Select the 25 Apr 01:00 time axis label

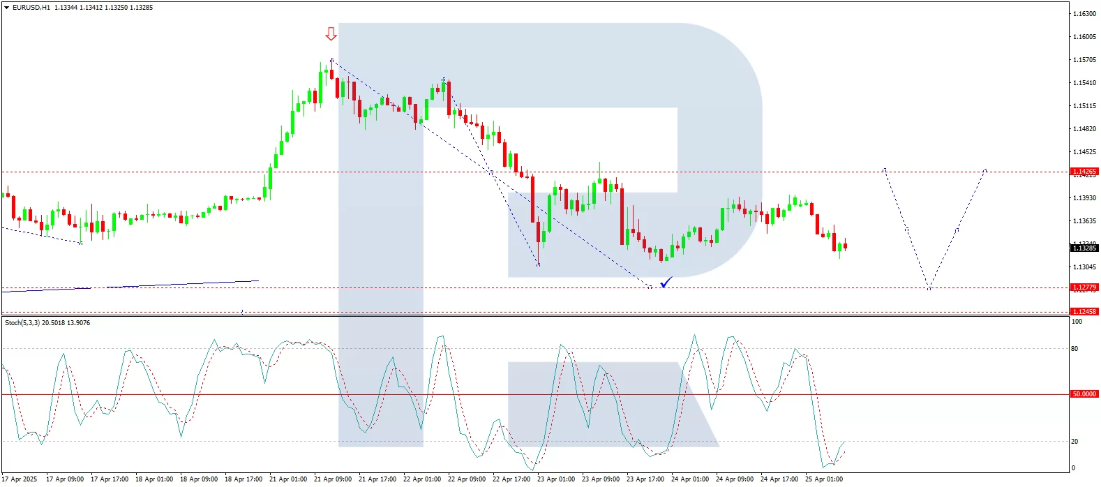(x=824, y=479)
